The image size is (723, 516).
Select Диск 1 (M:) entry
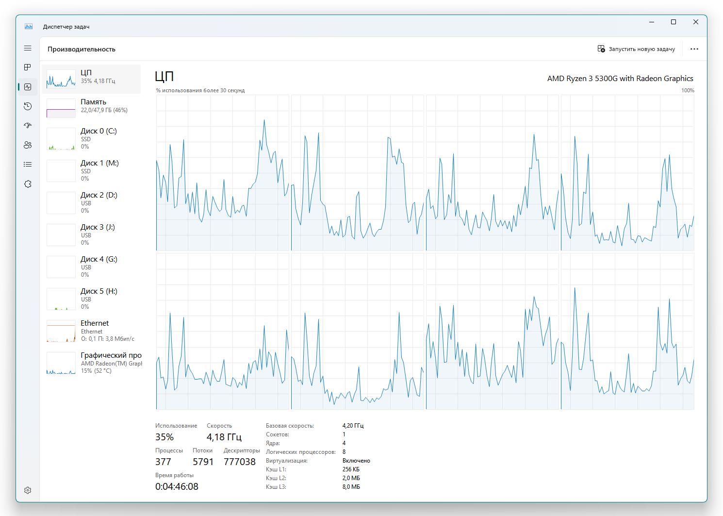(91, 170)
